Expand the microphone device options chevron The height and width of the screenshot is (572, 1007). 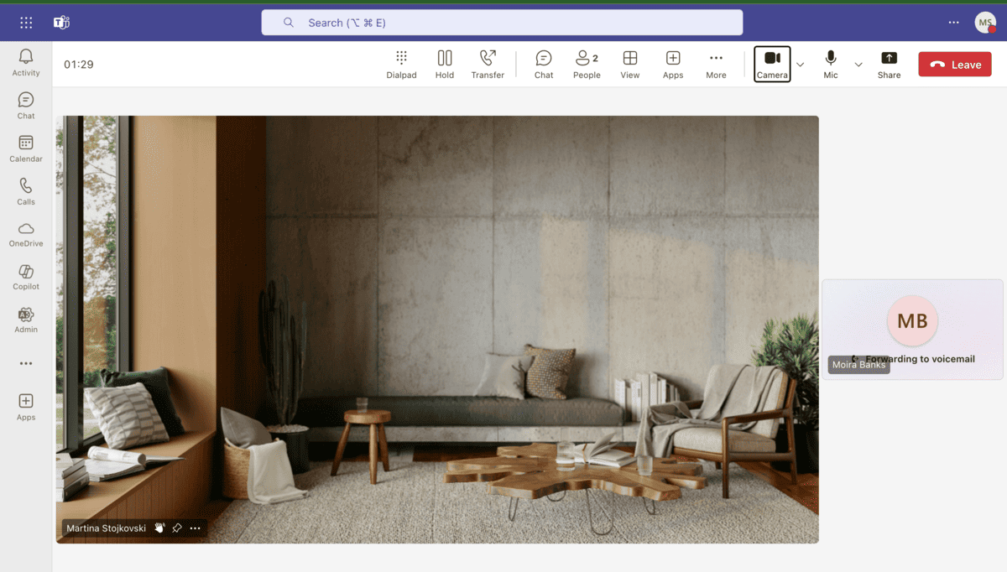tap(858, 64)
